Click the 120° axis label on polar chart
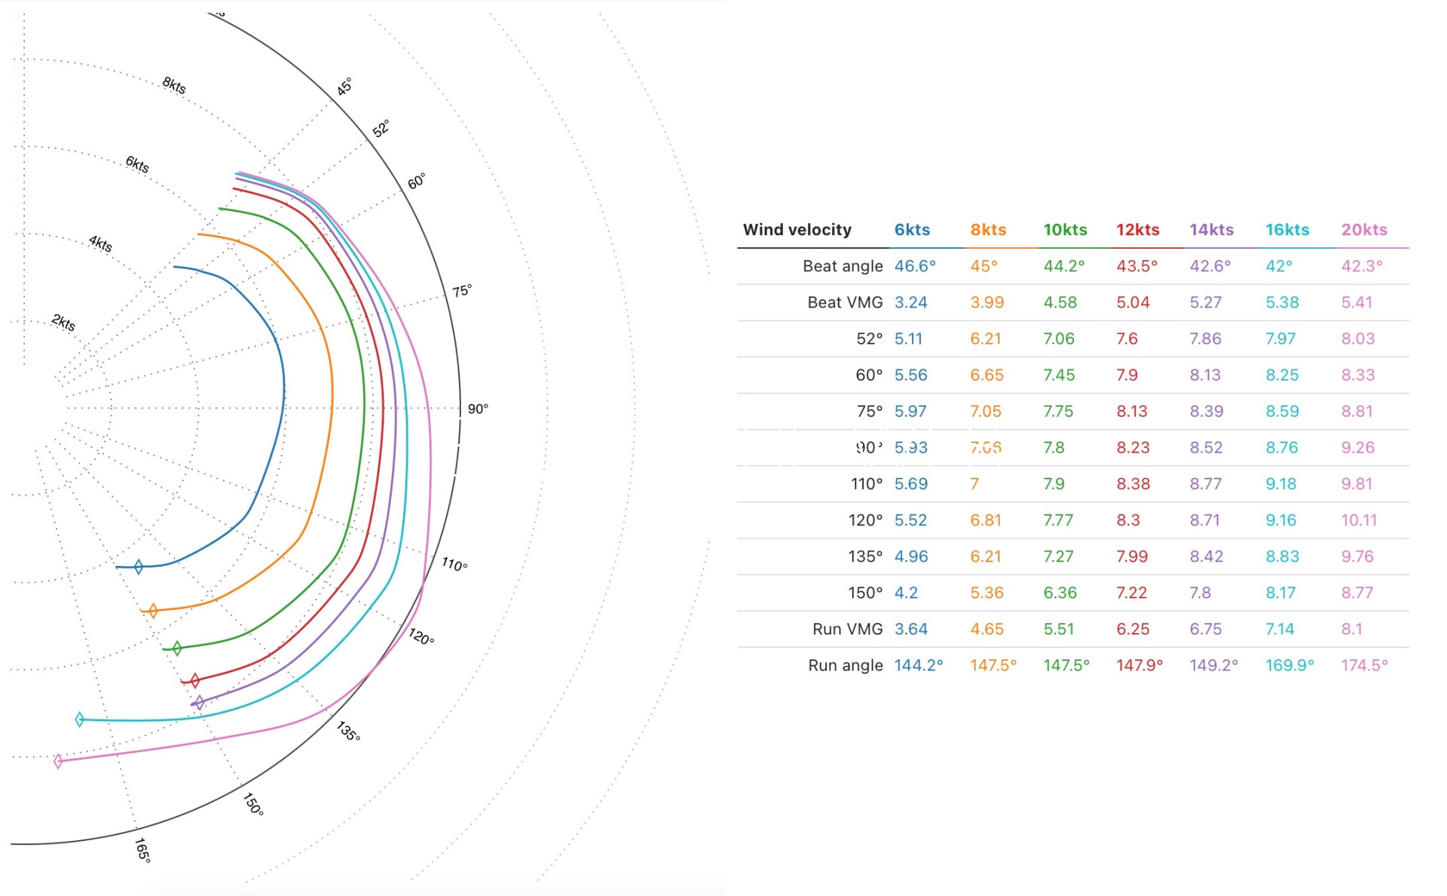Viewport: 1447px width, 896px height. click(x=421, y=637)
